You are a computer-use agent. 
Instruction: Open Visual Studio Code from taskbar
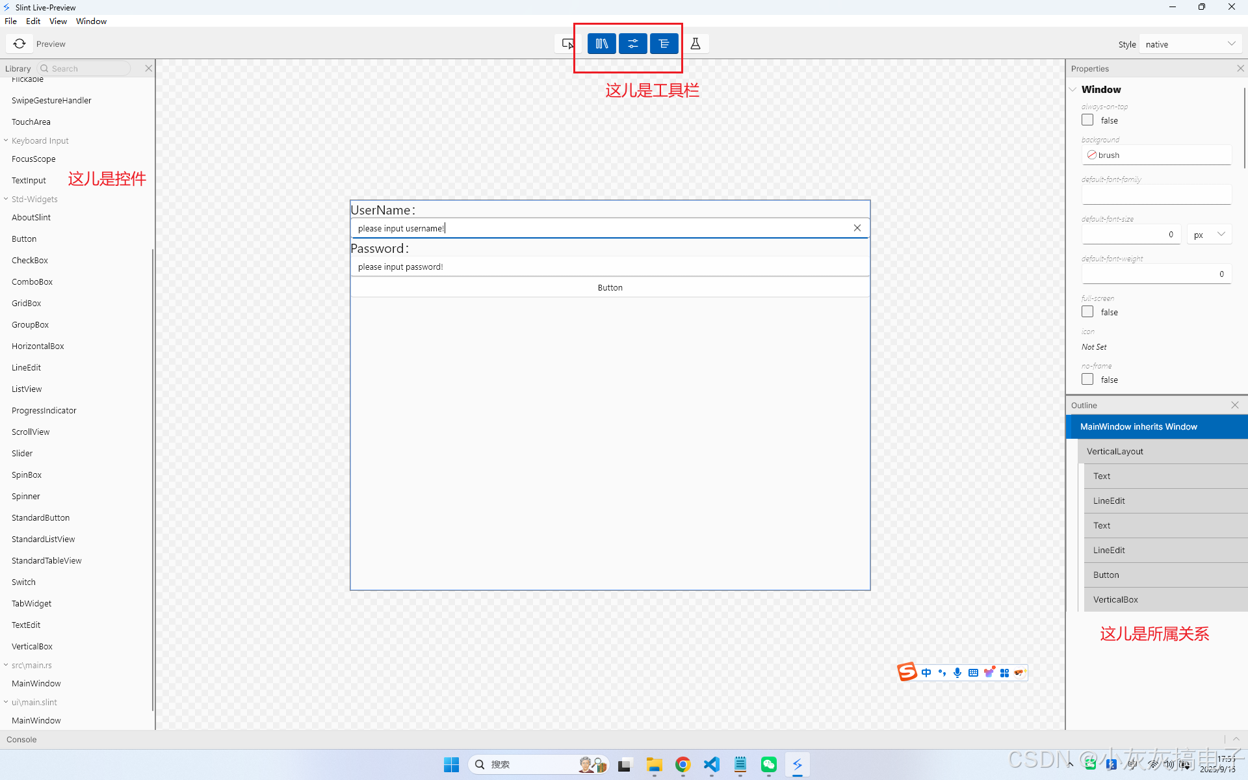pos(711,764)
